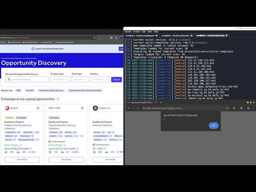256x192 pixels.
Task: Open info icon beside Campaigns & top-paying opportunities
Action: 58,99
